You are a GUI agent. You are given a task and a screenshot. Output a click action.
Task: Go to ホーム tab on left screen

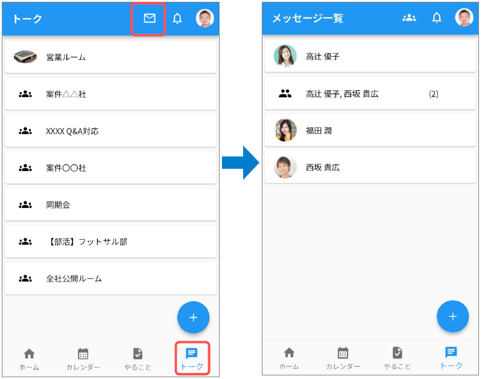point(29,359)
